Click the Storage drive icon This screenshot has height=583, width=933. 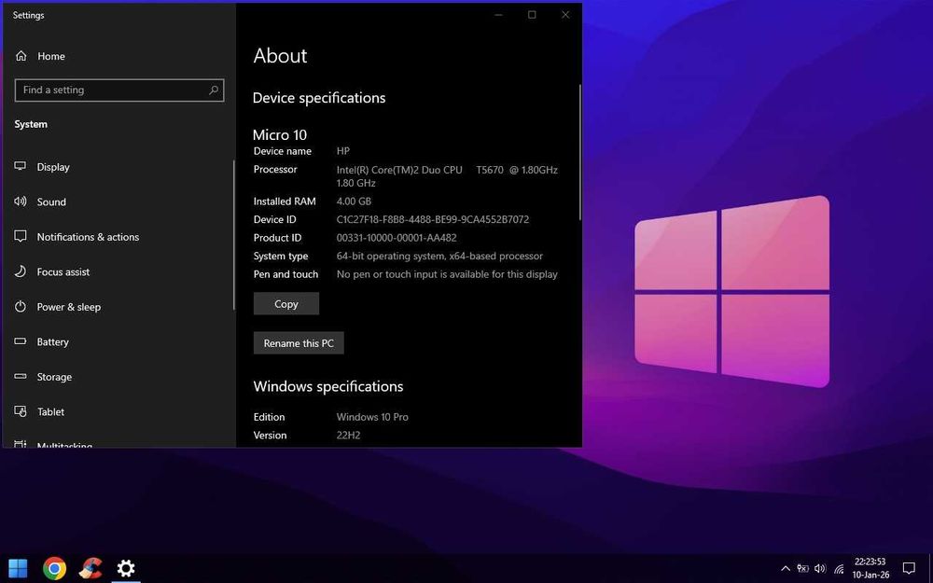pos(21,376)
